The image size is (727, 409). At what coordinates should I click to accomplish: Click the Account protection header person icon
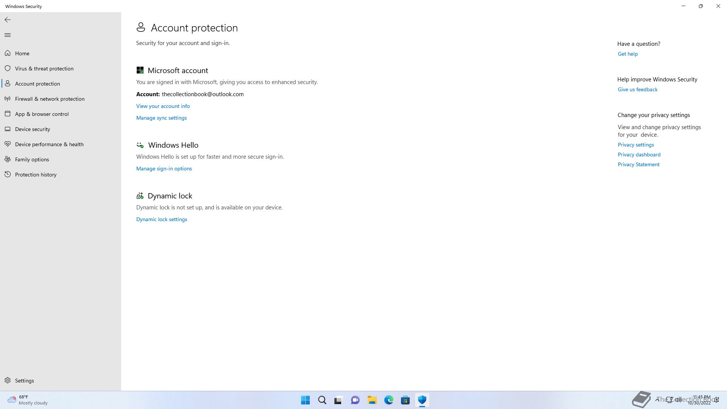[x=141, y=27]
